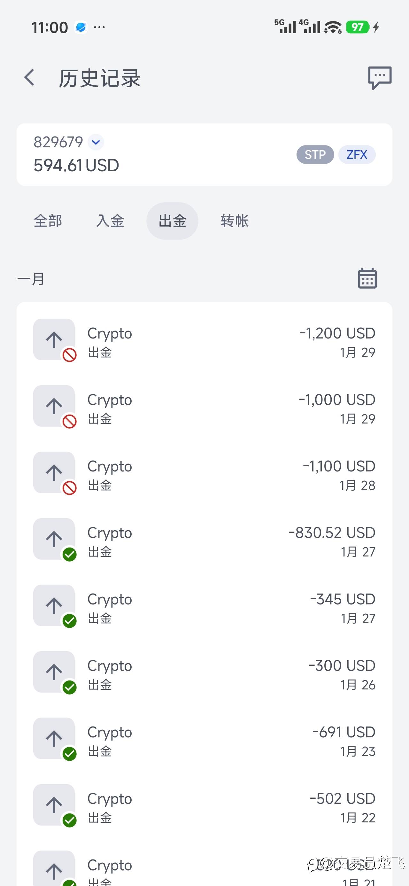Image resolution: width=409 pixels, height=886 pixels.
Task: Tap the -1,200 USD withdrawal arrow icon
Action: pos(54,339)
